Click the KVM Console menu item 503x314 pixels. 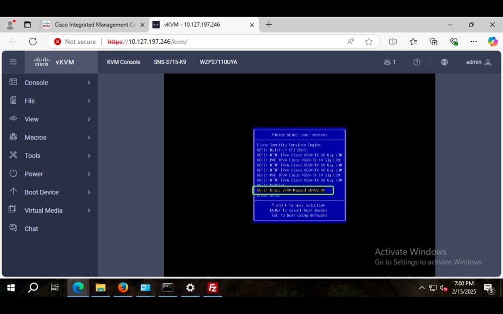point(122,62)
